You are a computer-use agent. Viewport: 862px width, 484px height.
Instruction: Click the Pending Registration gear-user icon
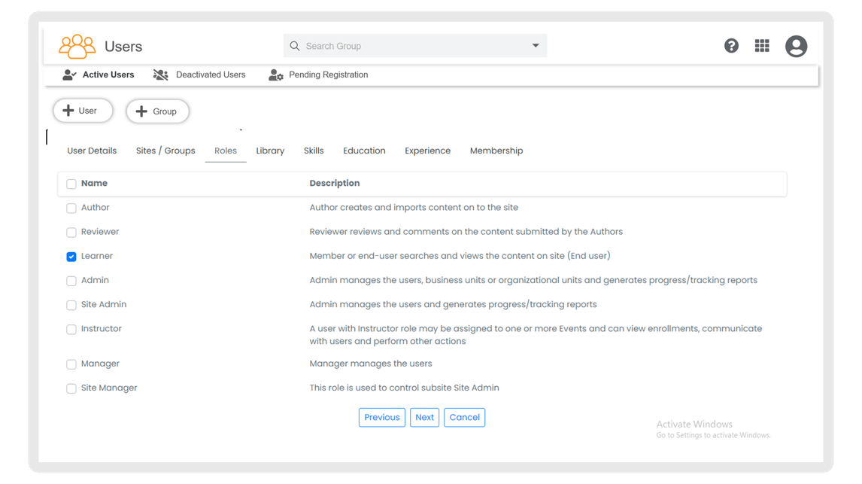tap(276, 75)
